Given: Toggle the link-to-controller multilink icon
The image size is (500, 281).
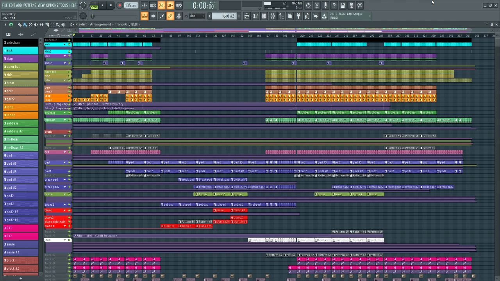Looking at the screenshot, I should coord(170,16).
